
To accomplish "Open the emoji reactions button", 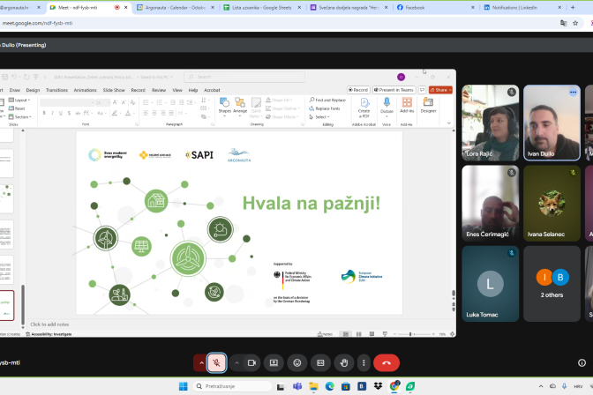I will tap(297, 362).
